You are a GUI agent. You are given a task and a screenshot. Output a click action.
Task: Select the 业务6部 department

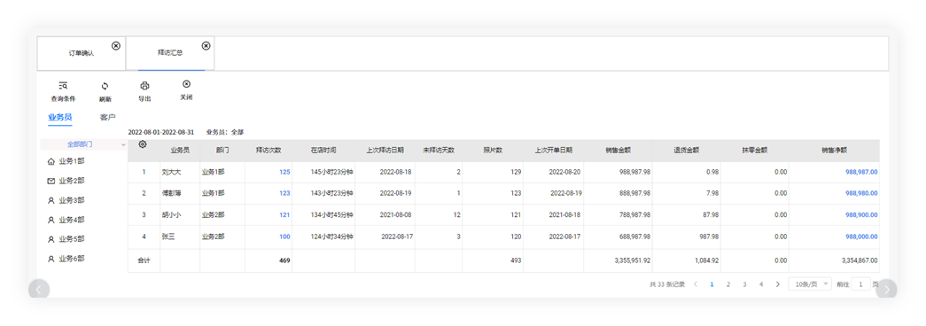tap(66, 259)
